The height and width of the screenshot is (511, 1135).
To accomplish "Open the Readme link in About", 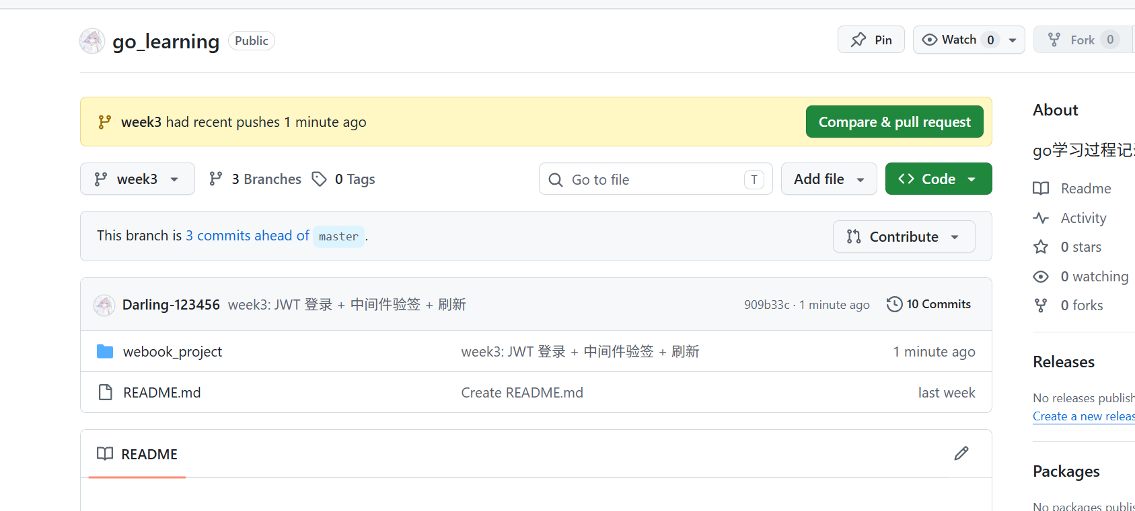I will tap(1086, 189).
